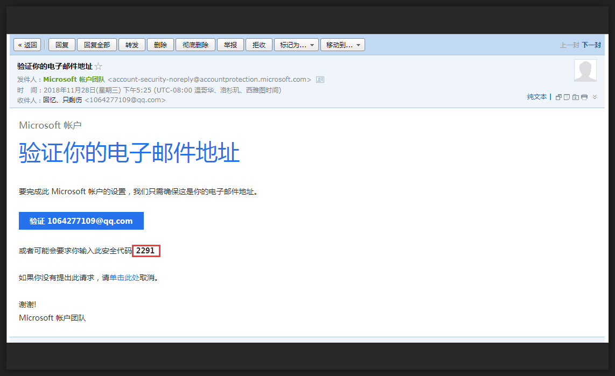Report the email with 举报
Image resolution: width=615 pixels, height=376 pixels.
230,45
